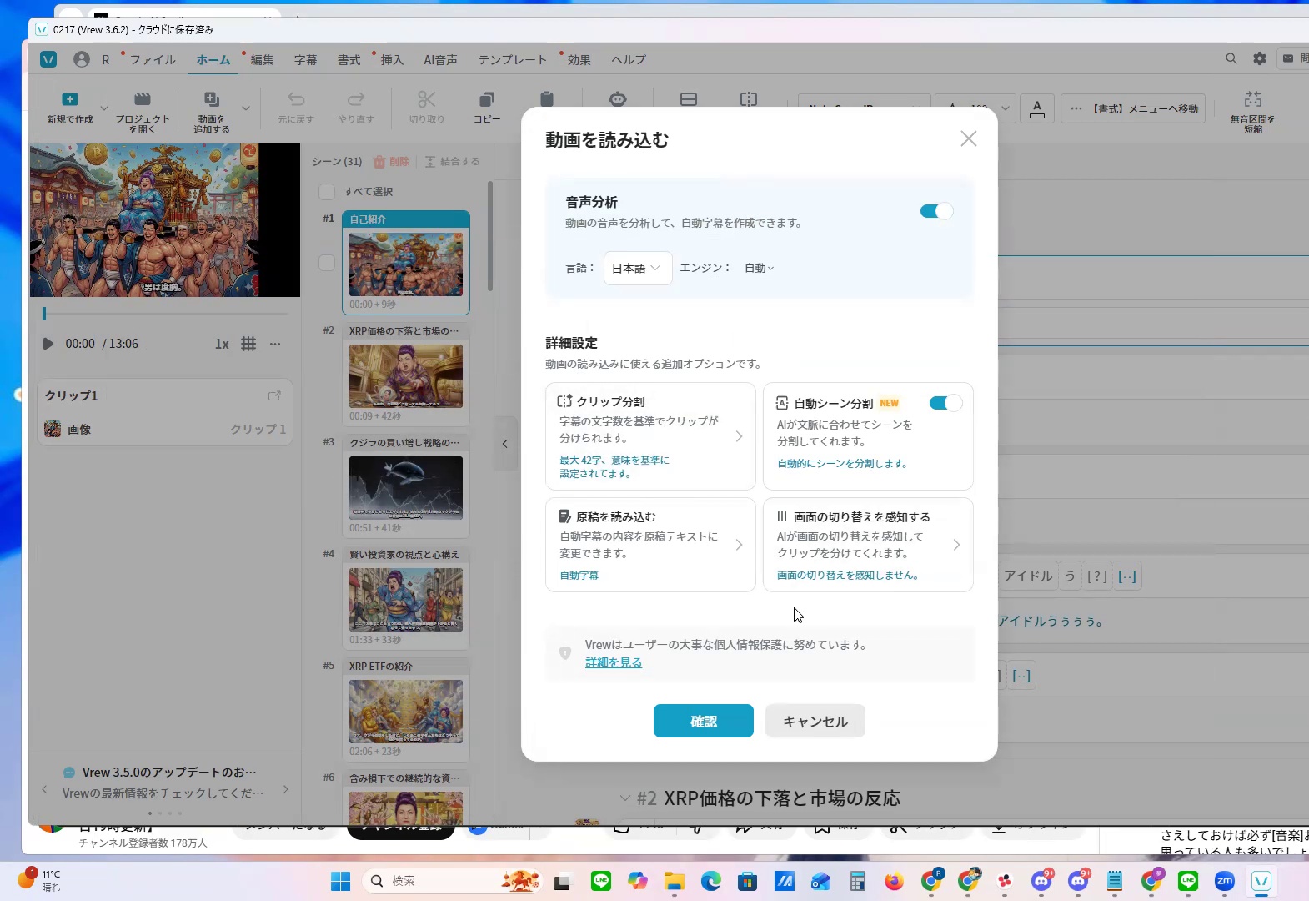The width and height of the screenshot is (1309, 901).
Task: Click the コピー copy icon
Action: (487, 99)
